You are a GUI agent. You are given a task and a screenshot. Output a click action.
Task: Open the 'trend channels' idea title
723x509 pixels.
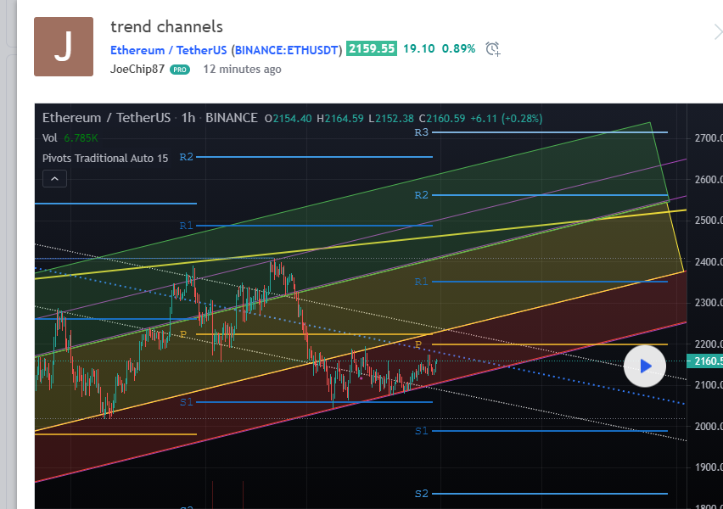pyautogui.click(x=166, y=27)
